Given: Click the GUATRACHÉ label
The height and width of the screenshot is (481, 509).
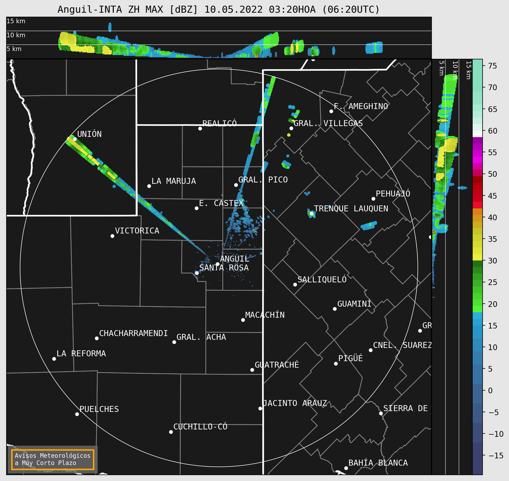Looking at the screenshot, I should (277, 365).
